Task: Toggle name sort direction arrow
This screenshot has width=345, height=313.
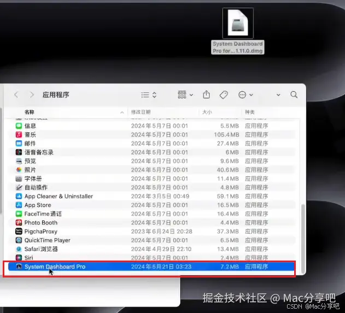Action: pyautogui.click(x=122, y=113)
